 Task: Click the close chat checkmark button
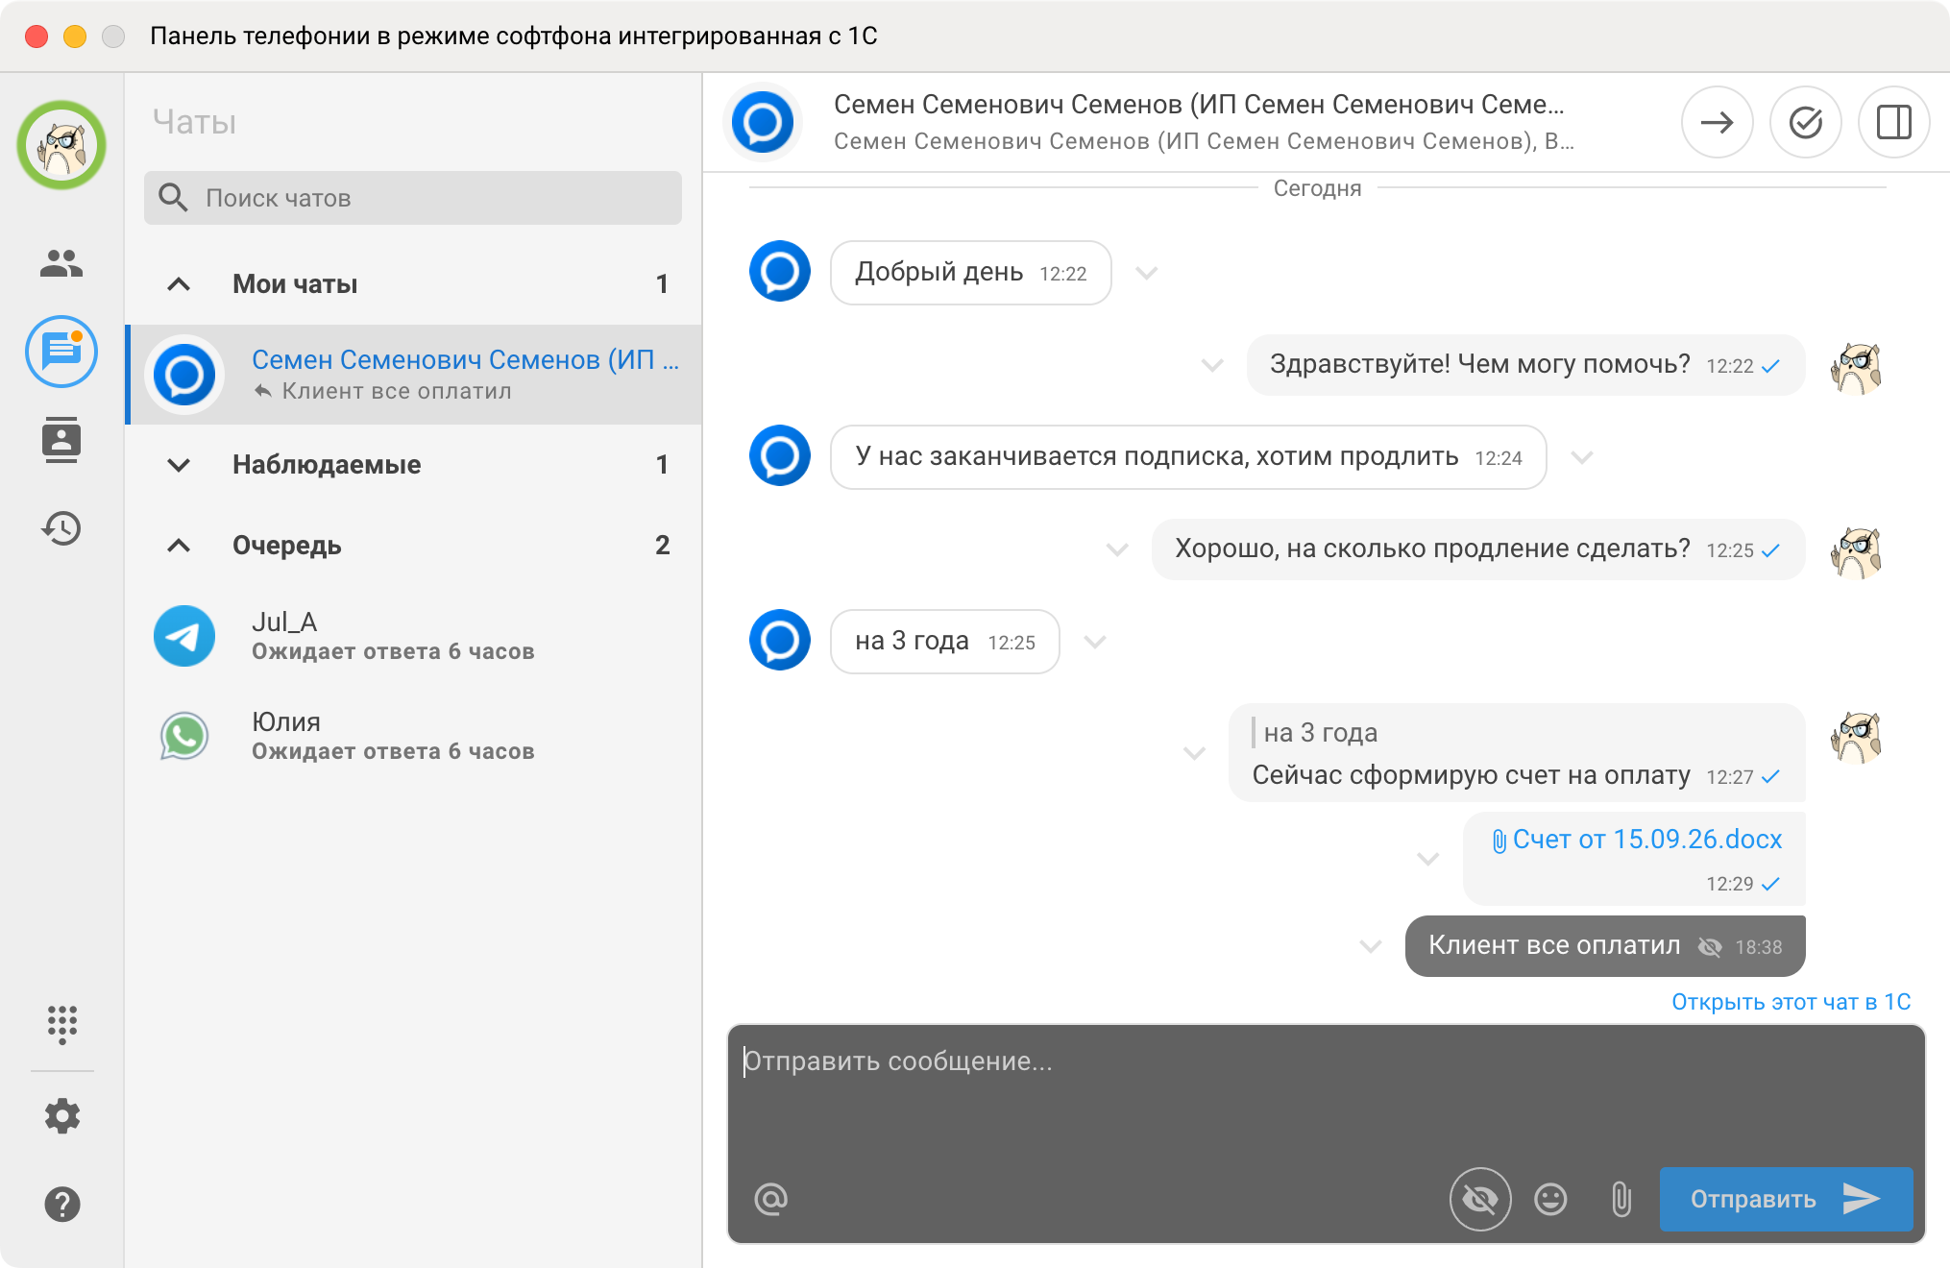pyautogui.click(x=1805, y=122)
